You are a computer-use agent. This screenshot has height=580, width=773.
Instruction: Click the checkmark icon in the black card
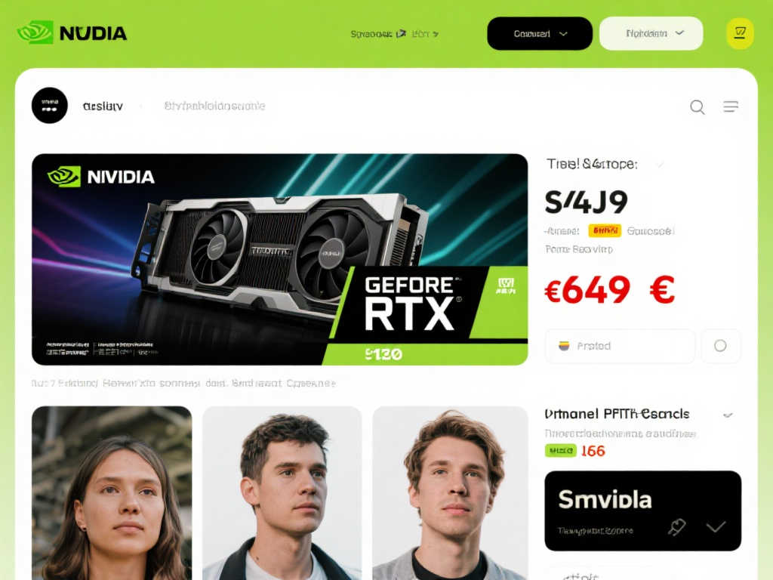[x=716, y=526]
